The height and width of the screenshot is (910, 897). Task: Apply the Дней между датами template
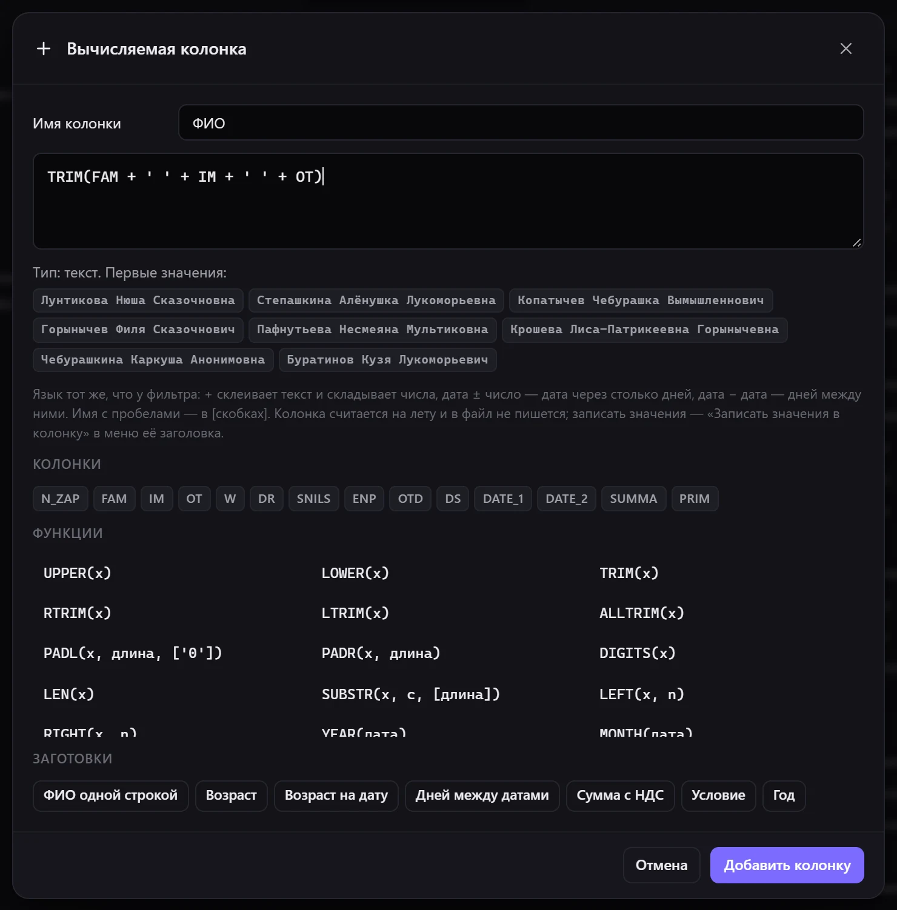point(482,795)
